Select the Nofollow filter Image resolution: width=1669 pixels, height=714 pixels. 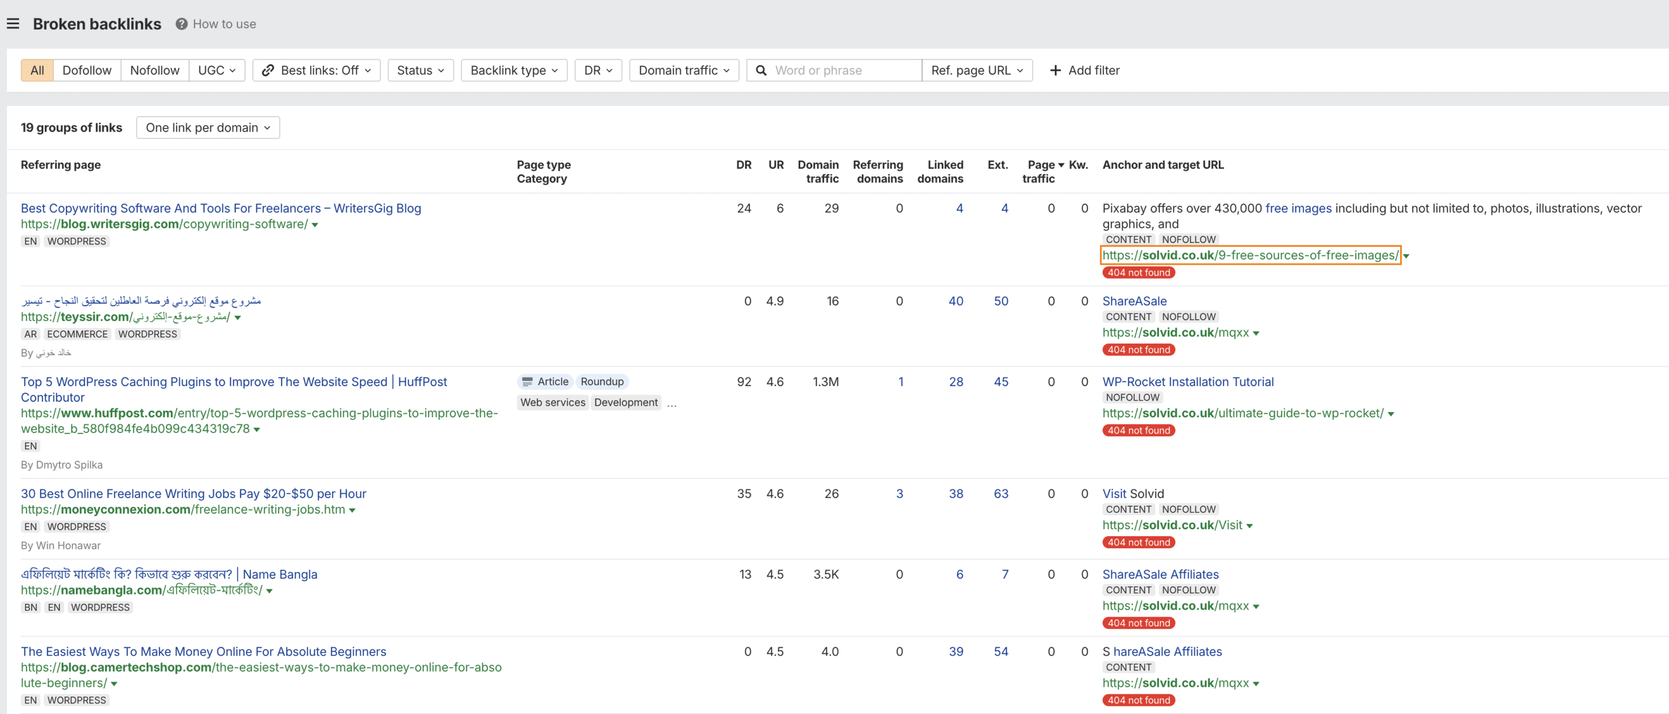tap(154, 70)
